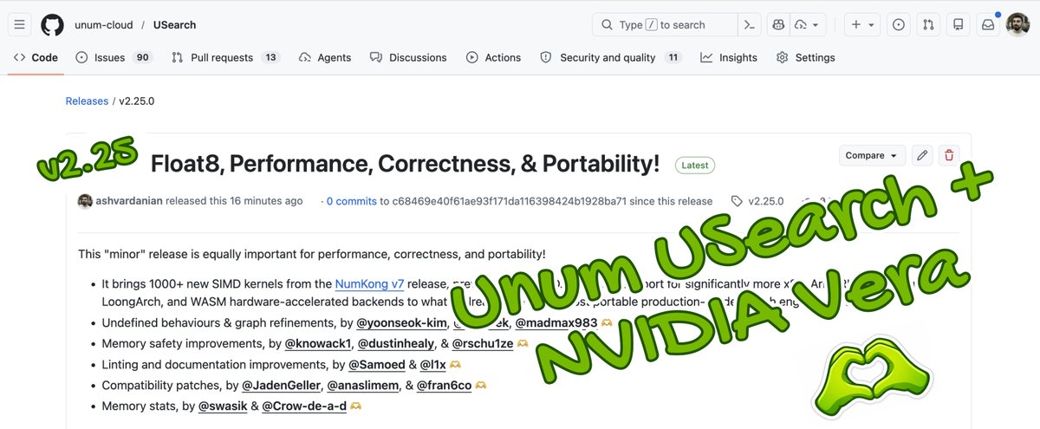1040x429 pixels.
Task: Click the green Latest label
Action: (x=695, y=165)
